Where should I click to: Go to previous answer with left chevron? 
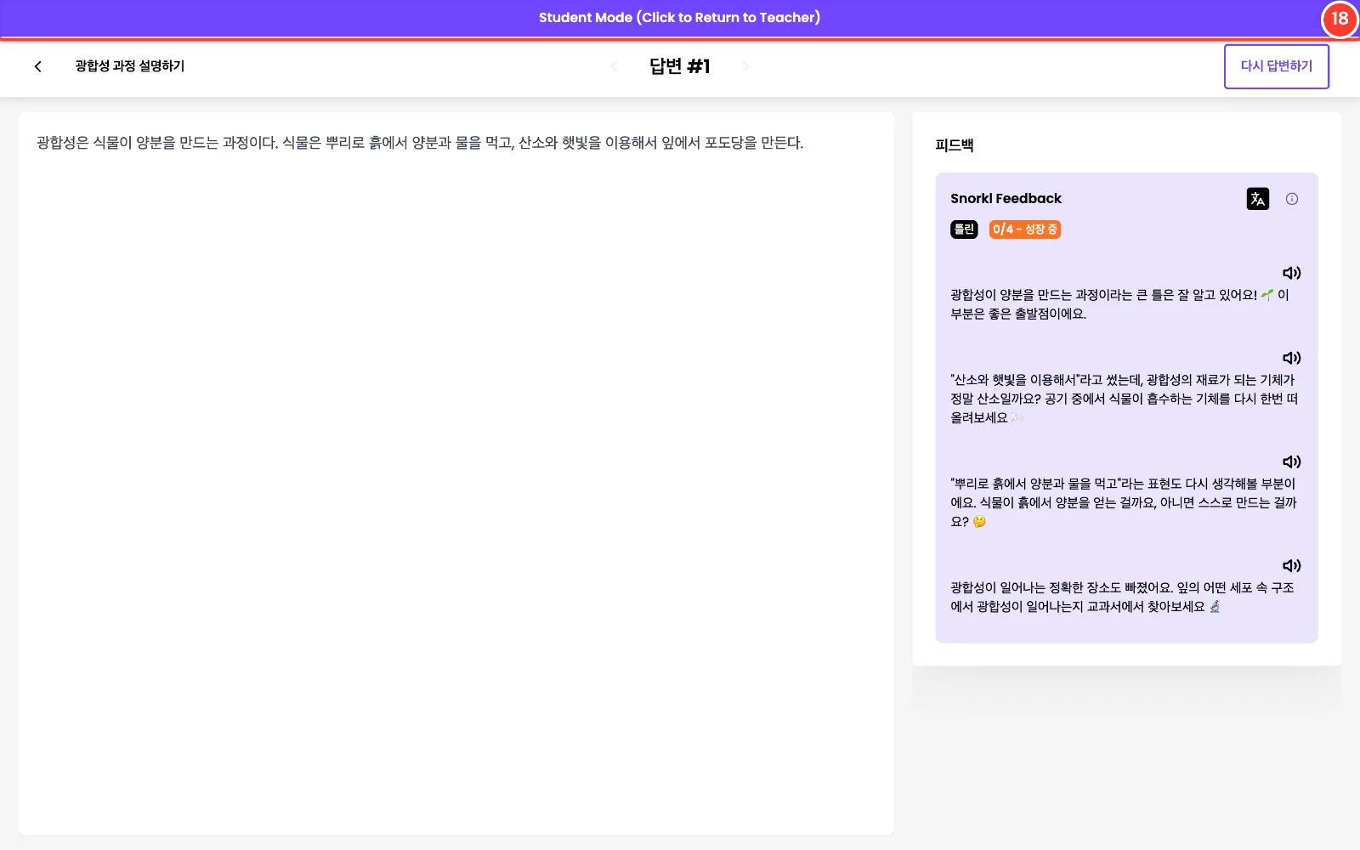614,66
